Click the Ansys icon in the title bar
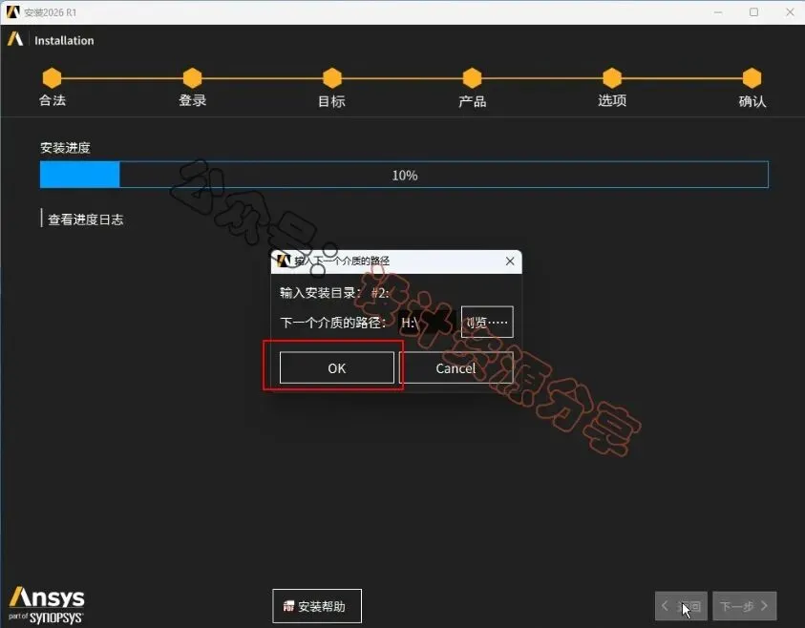The height and width of the screenshot is (628, 805). click(12, 11)
